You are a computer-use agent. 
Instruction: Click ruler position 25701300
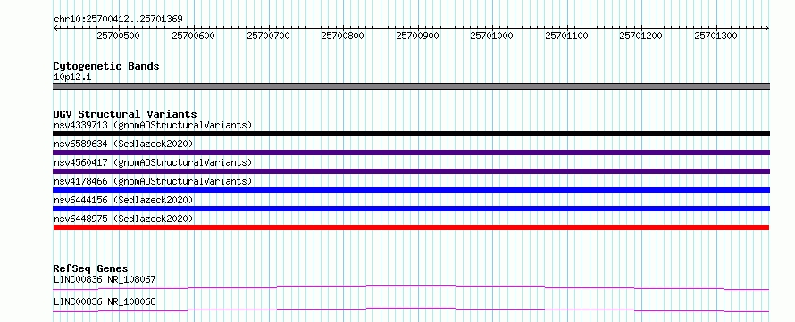tap(715, 36)
